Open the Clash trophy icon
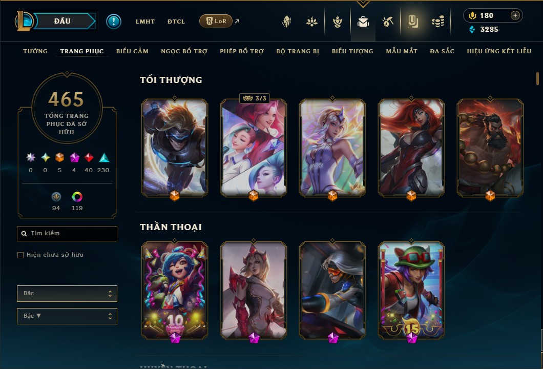 pos(338,22)
